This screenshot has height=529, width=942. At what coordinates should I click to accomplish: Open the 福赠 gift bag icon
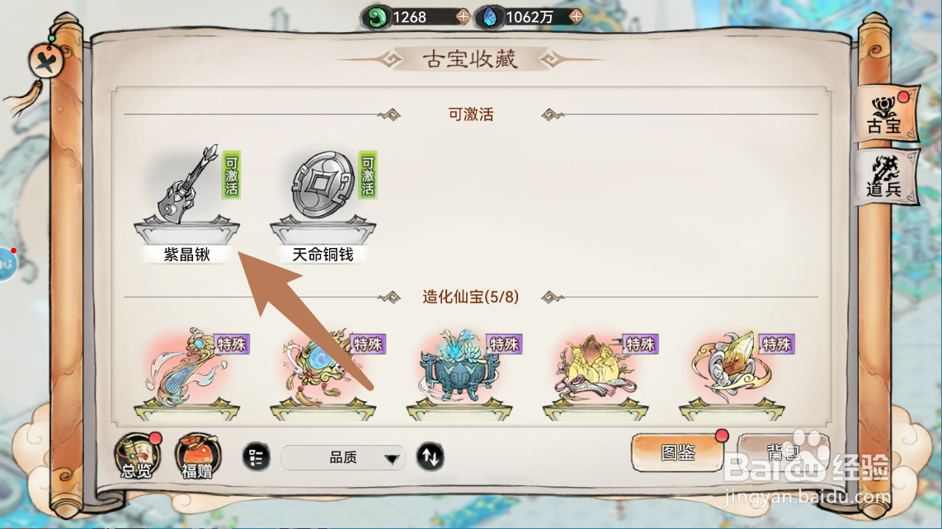point(198,456)
